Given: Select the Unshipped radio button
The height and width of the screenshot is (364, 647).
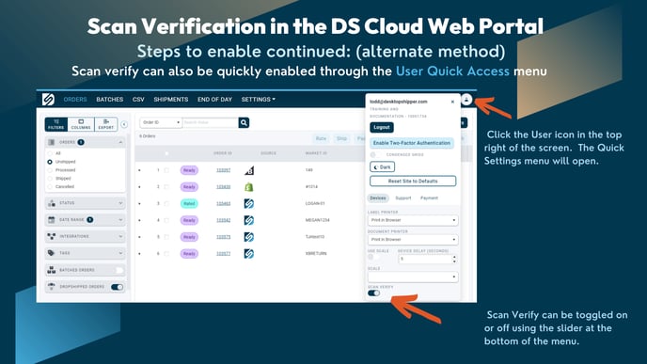Looking at the screenshot, I should point(50,162).
